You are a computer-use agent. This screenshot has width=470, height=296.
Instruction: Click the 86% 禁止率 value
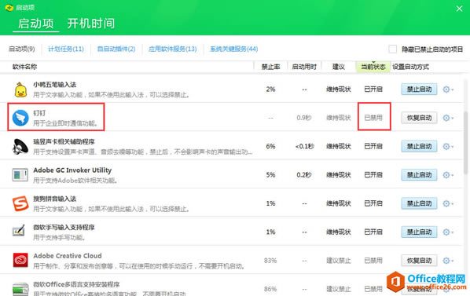click(270, 289)
